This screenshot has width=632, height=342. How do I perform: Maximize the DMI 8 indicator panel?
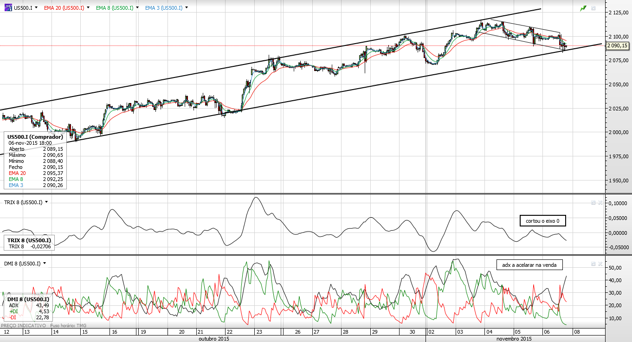[x=593, y=264]
